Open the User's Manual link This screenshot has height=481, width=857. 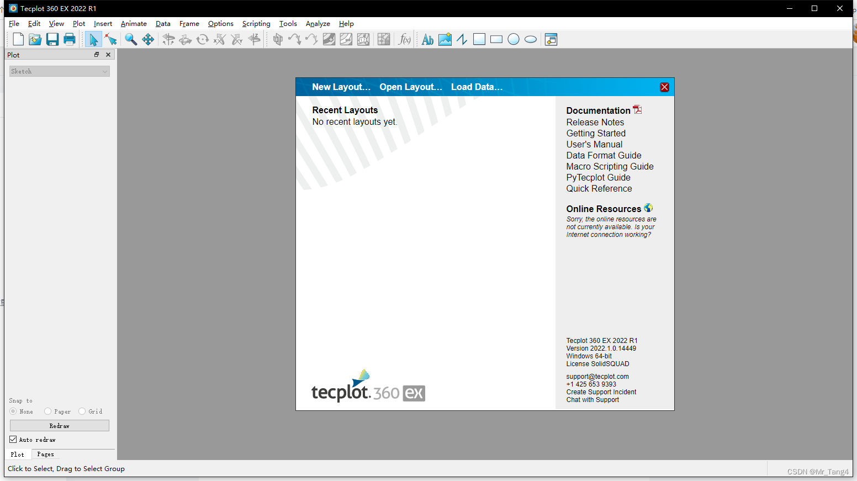pyautogui.click(x=594, y=144)
